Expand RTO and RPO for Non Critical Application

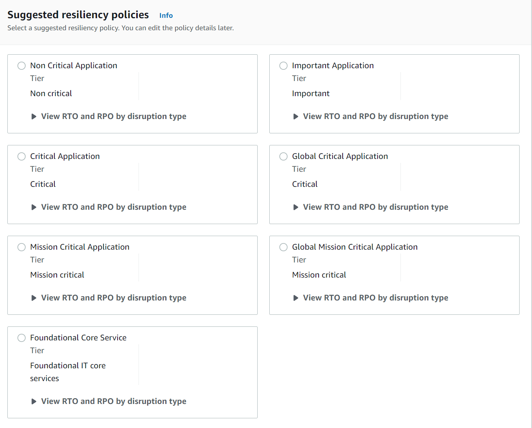34,116
